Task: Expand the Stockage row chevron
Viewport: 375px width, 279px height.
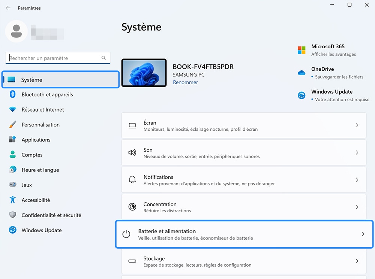Action: pyautogui.click(x=357, y=261)
